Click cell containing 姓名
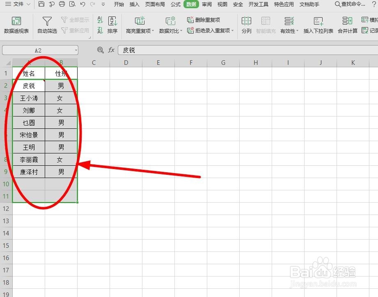 29,73
